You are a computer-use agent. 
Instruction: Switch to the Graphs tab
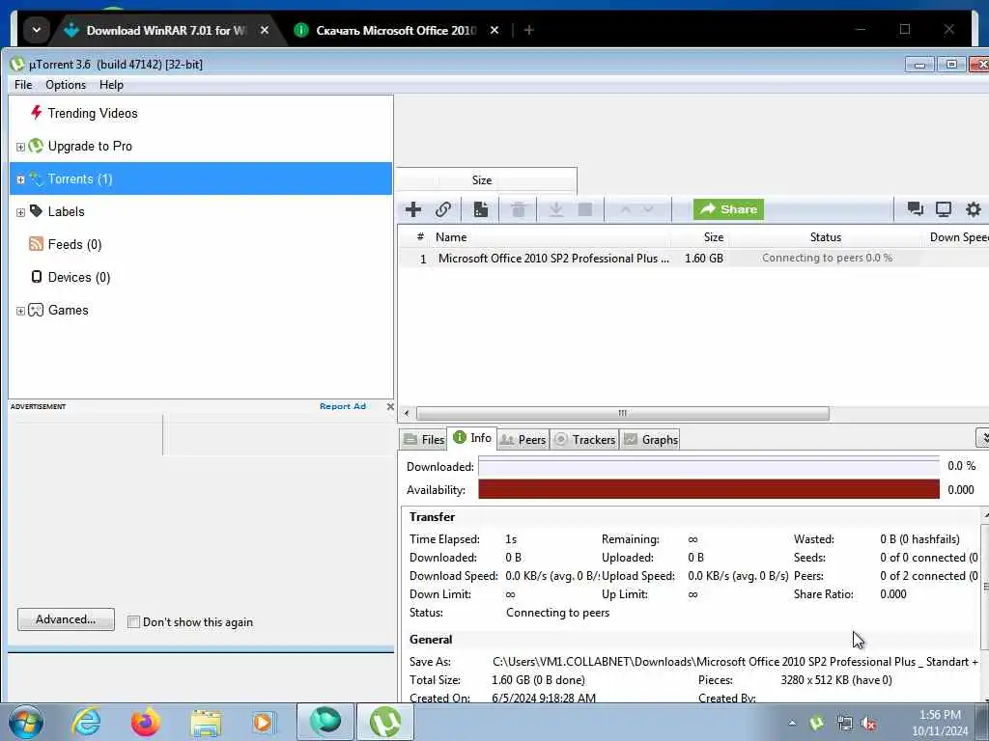click(651, 439)
